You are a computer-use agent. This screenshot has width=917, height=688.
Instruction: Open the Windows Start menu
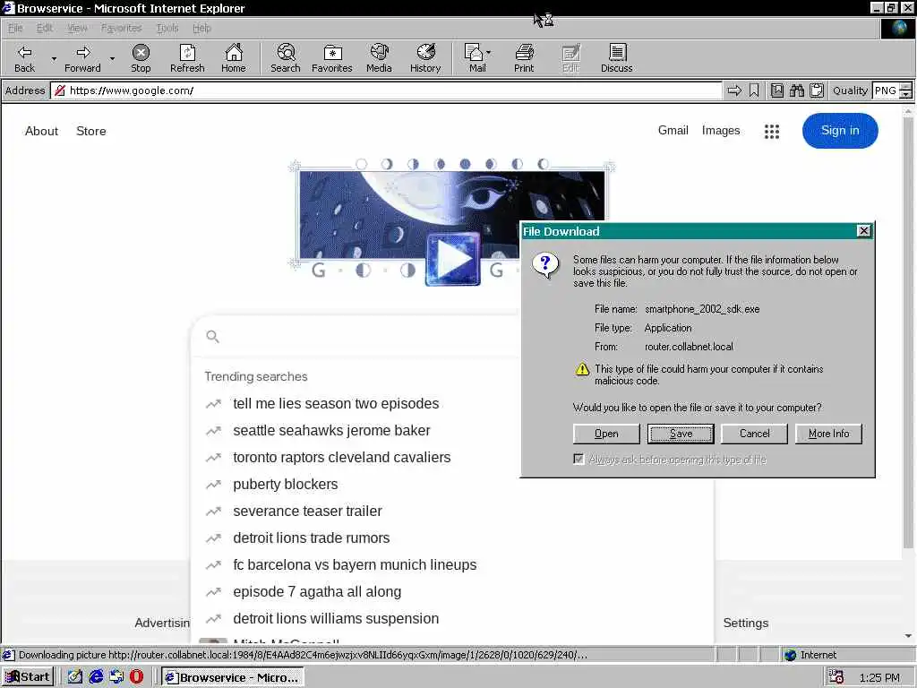pos(28,677)
